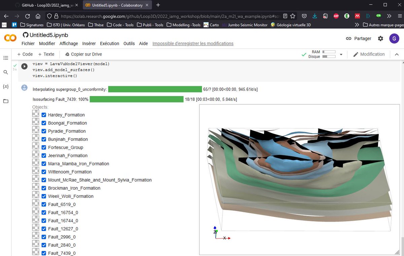Click Hardey_Formation color swatch

point(36,114)
